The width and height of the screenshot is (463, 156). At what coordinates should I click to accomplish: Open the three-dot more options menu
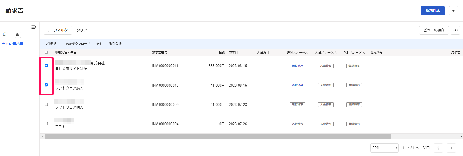coord(455,30)
